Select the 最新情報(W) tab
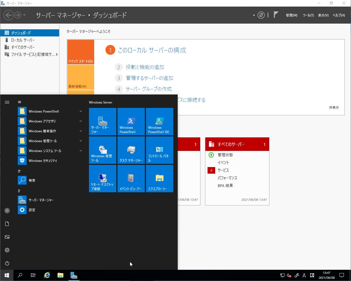This screenshot has width=351, height=281. [x=81, y=77]
